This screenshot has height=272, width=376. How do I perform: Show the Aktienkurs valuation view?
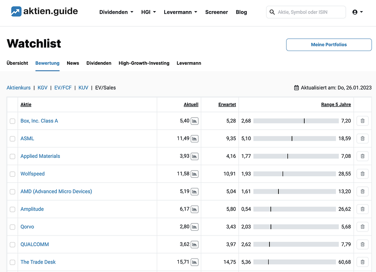click(x=18, y=88)
